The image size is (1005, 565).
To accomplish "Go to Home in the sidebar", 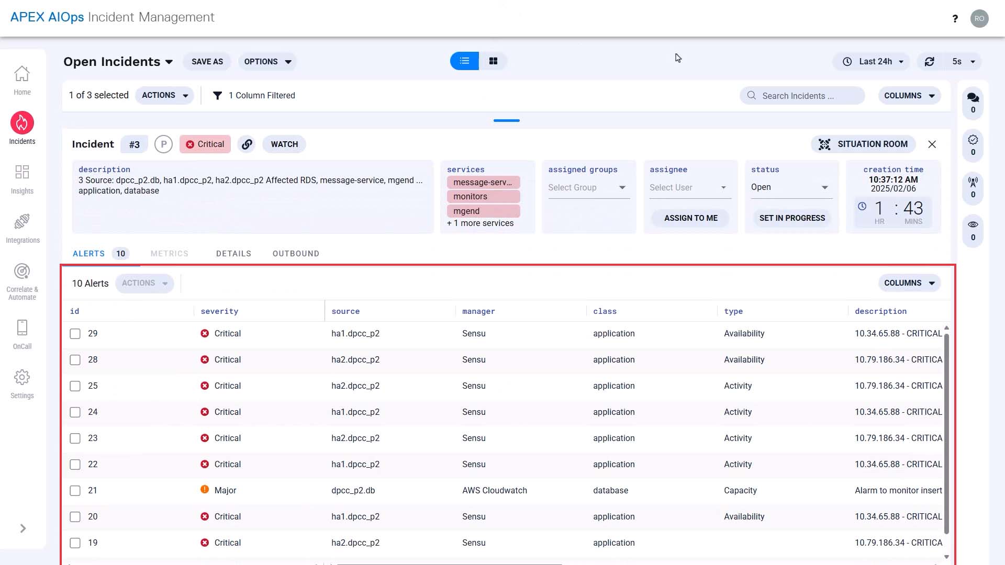I will pyautogui.click(x=22, y=81).
